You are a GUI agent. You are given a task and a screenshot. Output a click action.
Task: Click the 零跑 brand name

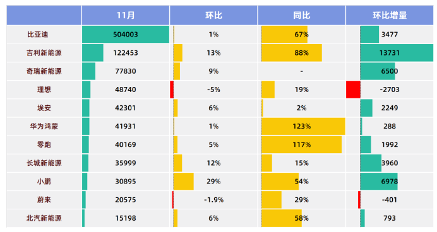coord(44,144)
